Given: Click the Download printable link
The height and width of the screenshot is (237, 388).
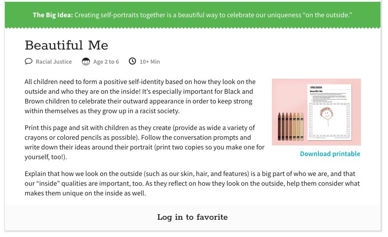Looking at the screenshot, I should [330, 154].
